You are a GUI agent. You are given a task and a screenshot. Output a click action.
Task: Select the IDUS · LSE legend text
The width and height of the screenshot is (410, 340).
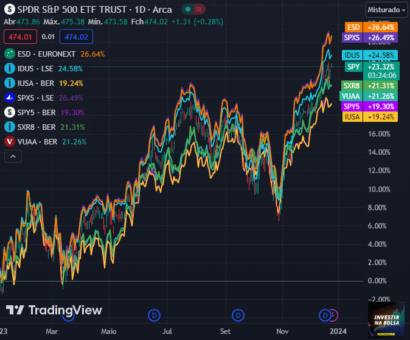(x=35, y=69)
